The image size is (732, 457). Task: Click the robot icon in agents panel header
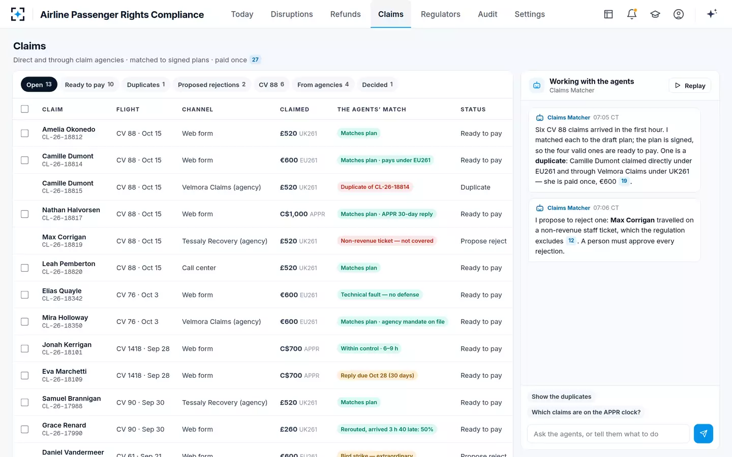click(537, 85)
